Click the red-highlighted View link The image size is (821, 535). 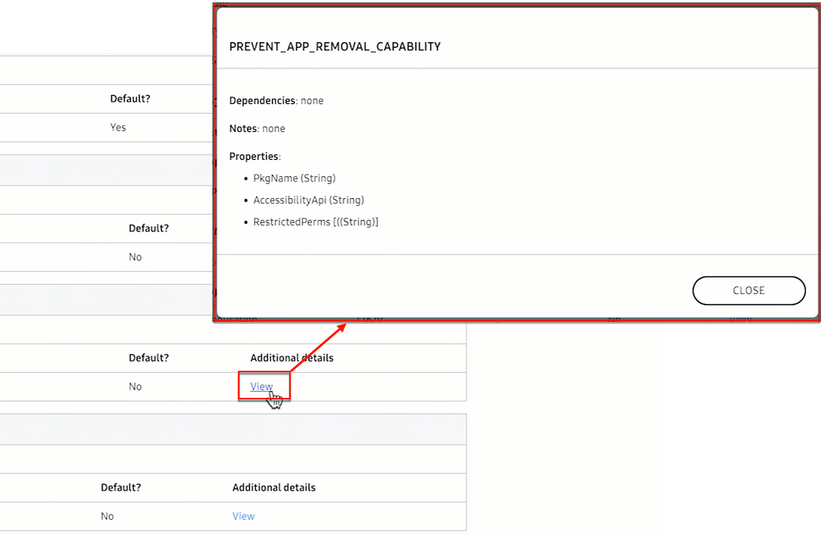261,387
